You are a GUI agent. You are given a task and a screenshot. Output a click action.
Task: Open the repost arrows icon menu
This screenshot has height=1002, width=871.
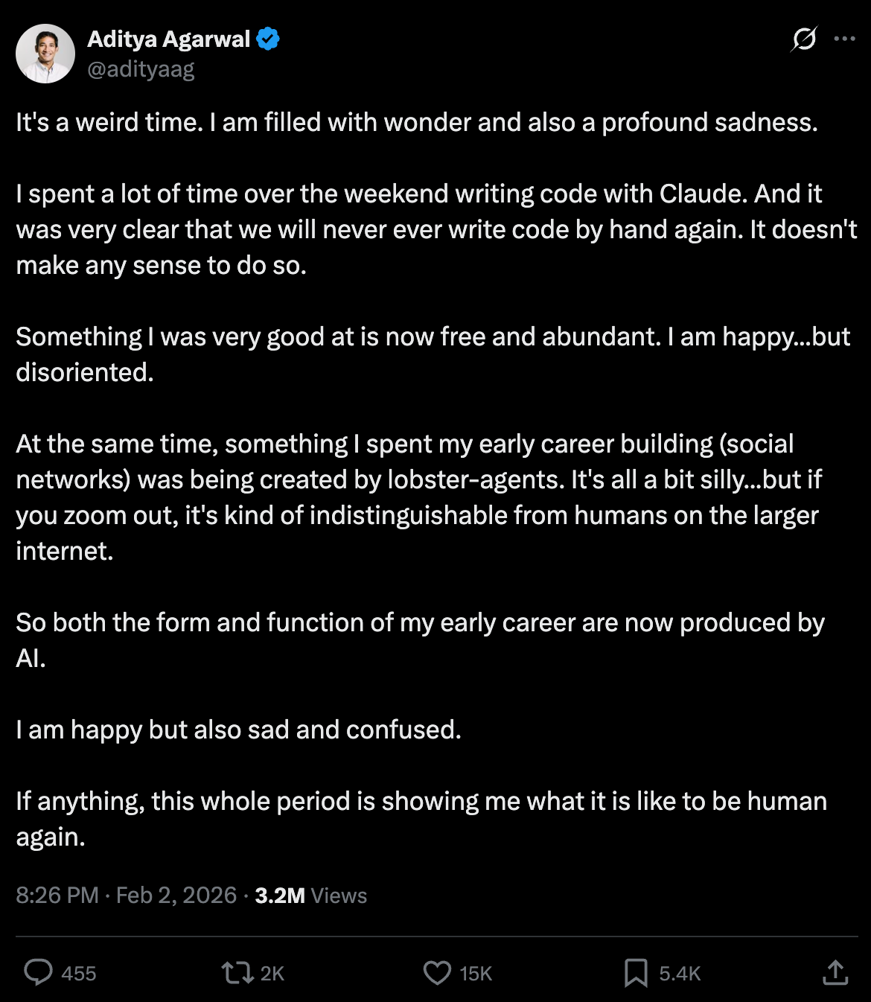coord(237,972)
